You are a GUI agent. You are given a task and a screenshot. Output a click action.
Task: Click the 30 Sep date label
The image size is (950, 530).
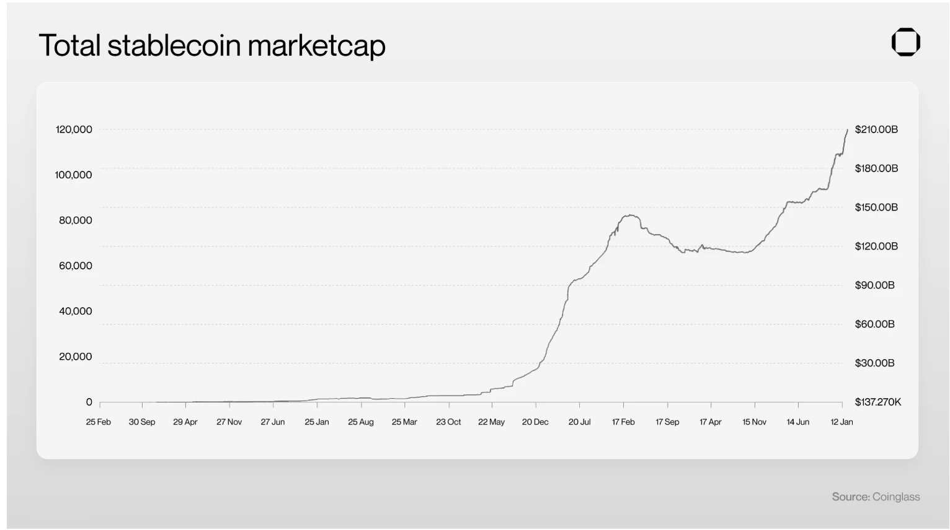[142, 422]
